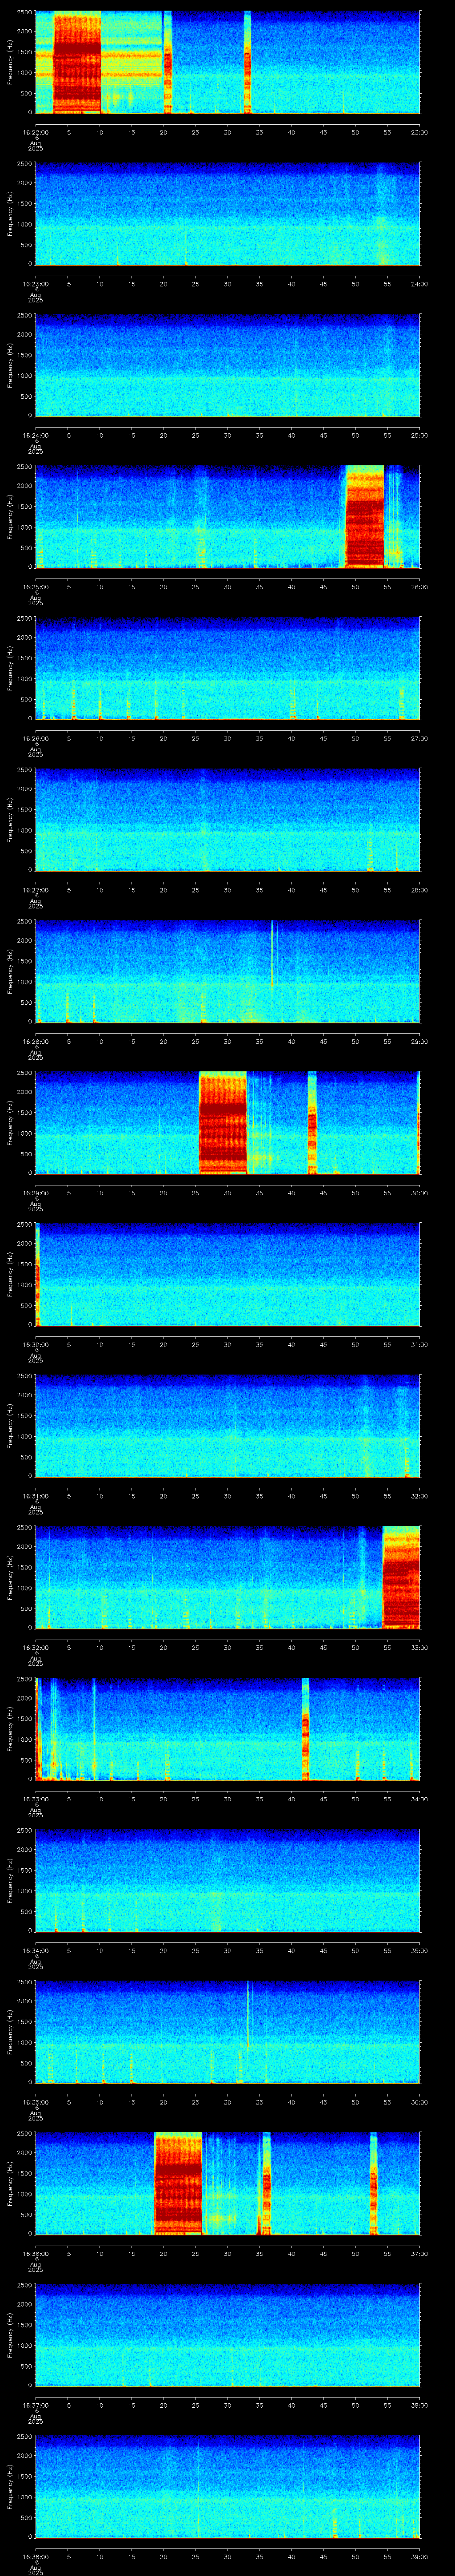Click the widest red noise burst in the 16:22 spectrogram
455x2576 pixels.
click(77, 63)
